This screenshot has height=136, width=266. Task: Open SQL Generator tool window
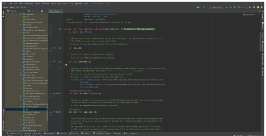click(131, 133)
